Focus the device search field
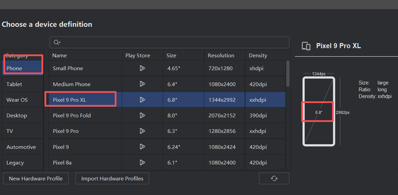 pos(169,42)
